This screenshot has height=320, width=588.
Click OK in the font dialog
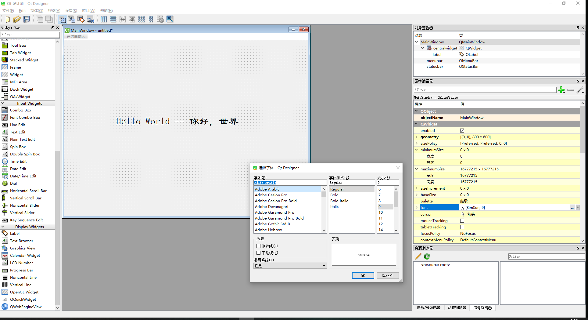pyautogui.click(x=363, y=276)
